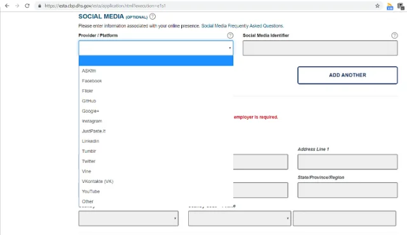
Task: Select Vine as the platform
Action: pos(156,171)
